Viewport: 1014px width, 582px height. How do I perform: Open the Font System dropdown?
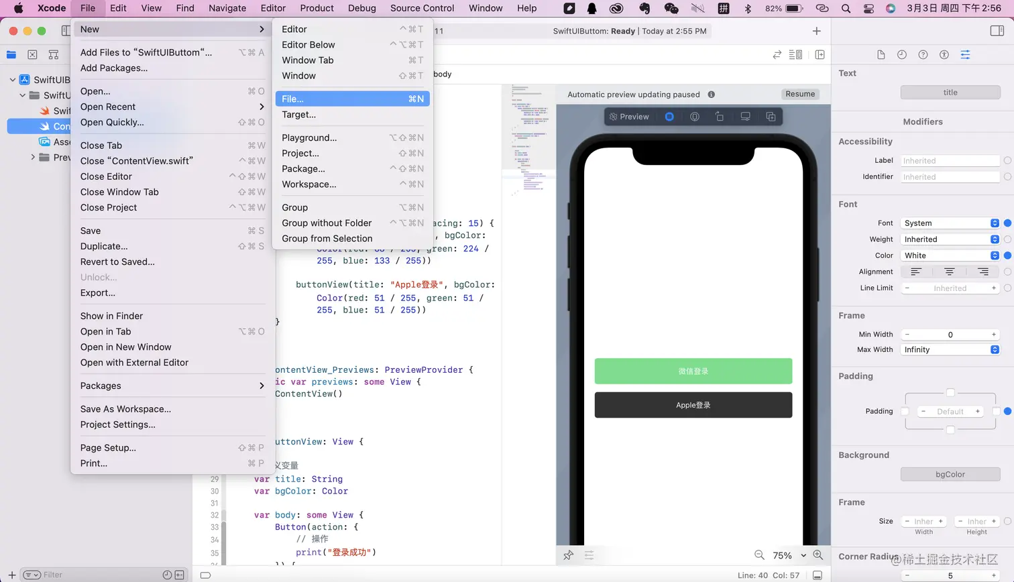point(950,223)
